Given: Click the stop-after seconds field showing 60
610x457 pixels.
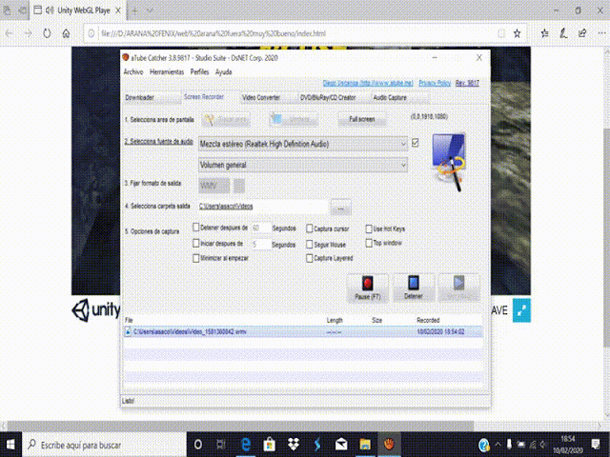Looking at the screenshot, I should pos(260,228).
